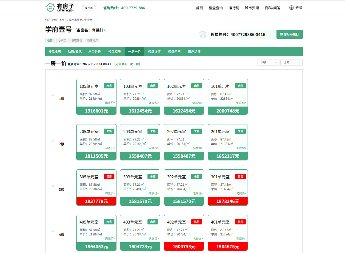Click the red 1604733元 price of unit 402
345x253 pixels.
click(x=184, y=246)
